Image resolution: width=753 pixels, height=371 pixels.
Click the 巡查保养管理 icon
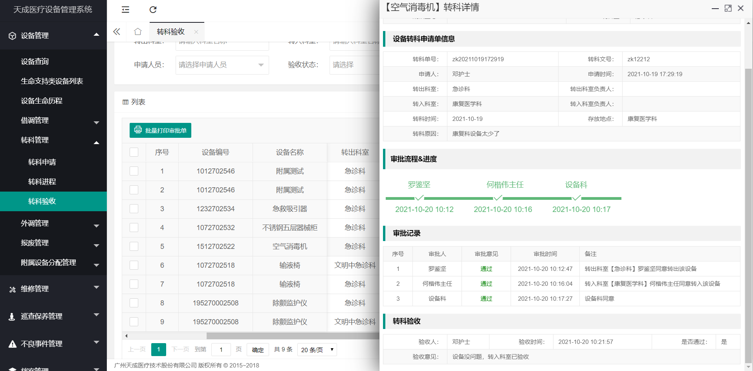[12, 316]
